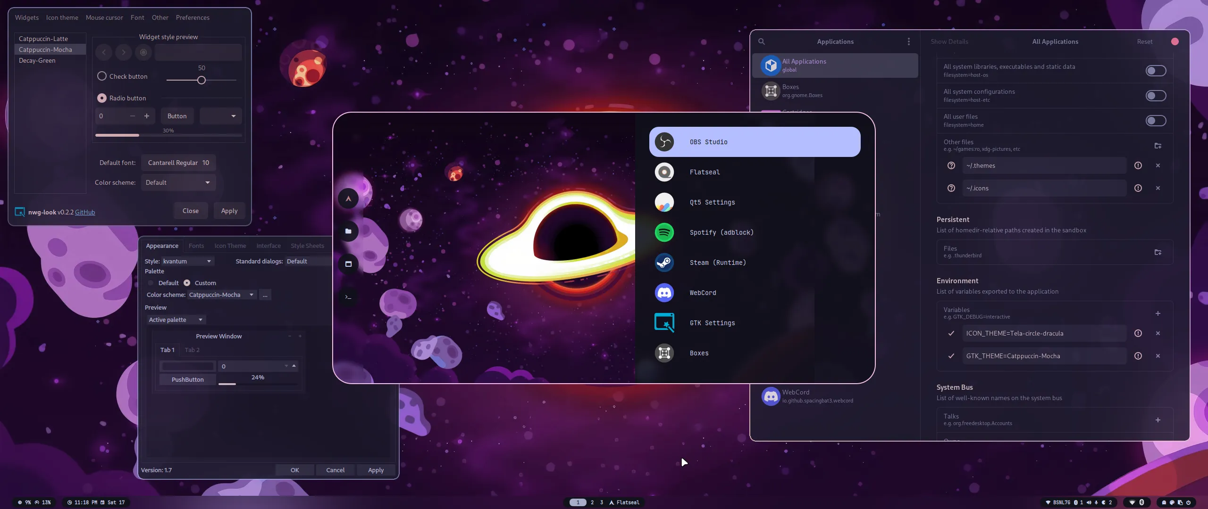The width and height of the screenshot is (1208, 509).
Task: Add a new environment variable with plus
Action: click(x=1158, y=313)
